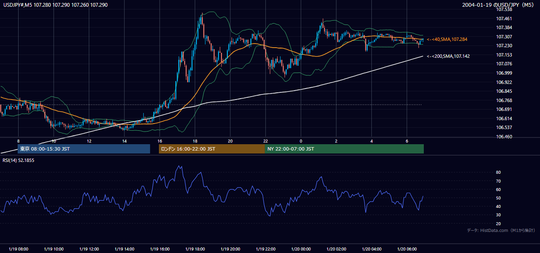Click the RSI 70 level label
540x253 pixels.
tap(499, 181)
